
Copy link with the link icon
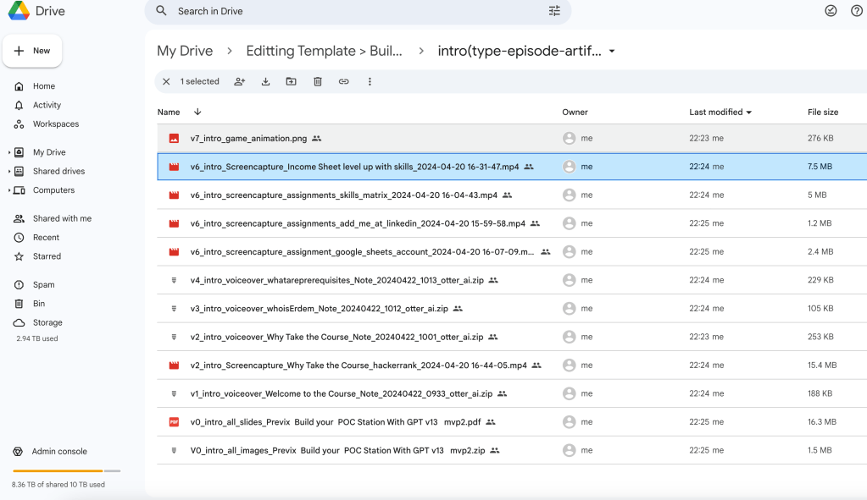coord(343,82)
